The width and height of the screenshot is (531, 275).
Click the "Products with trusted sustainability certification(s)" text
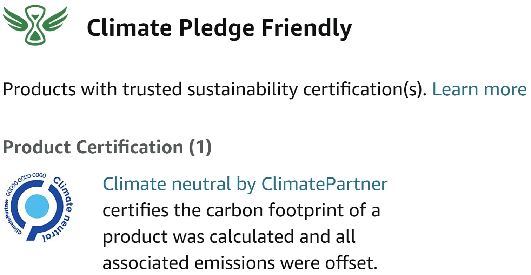click(x=214, y=89)
